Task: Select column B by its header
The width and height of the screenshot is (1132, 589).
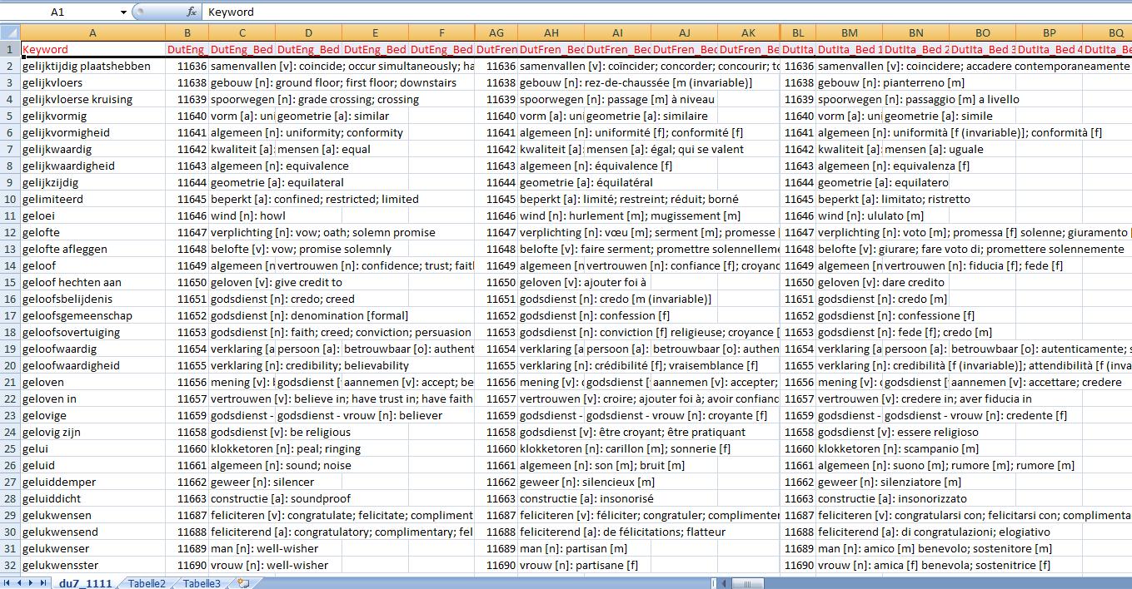Action: click(187, 32)
